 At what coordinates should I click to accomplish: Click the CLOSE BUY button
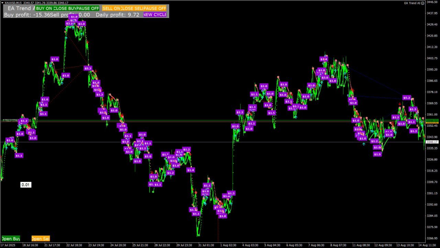[65, 8]
